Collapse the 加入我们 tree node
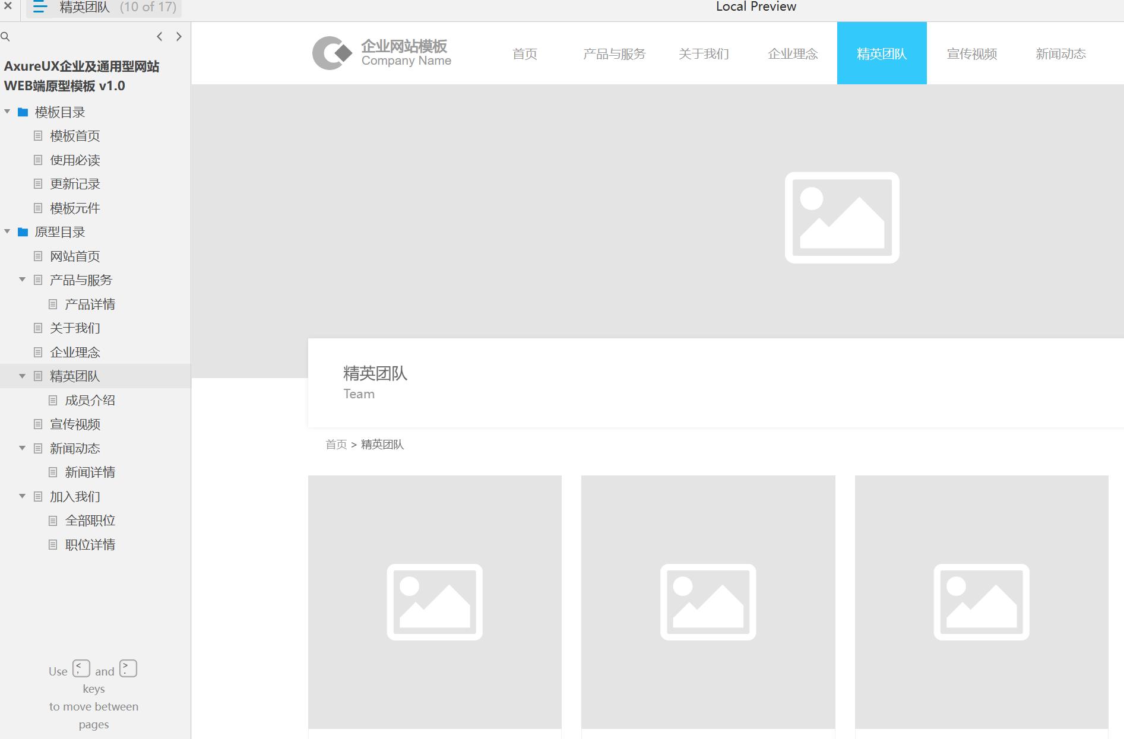1124x739 pixels. click(x=22, y=496)
